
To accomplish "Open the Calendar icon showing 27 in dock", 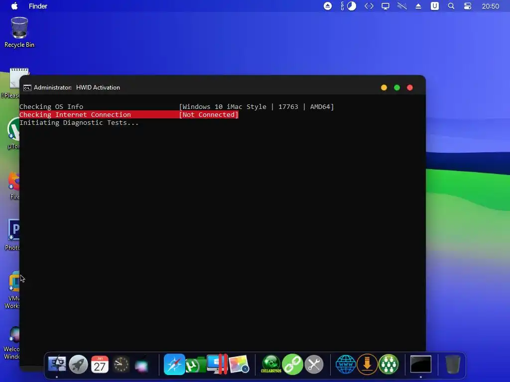I will pos(100,364).
